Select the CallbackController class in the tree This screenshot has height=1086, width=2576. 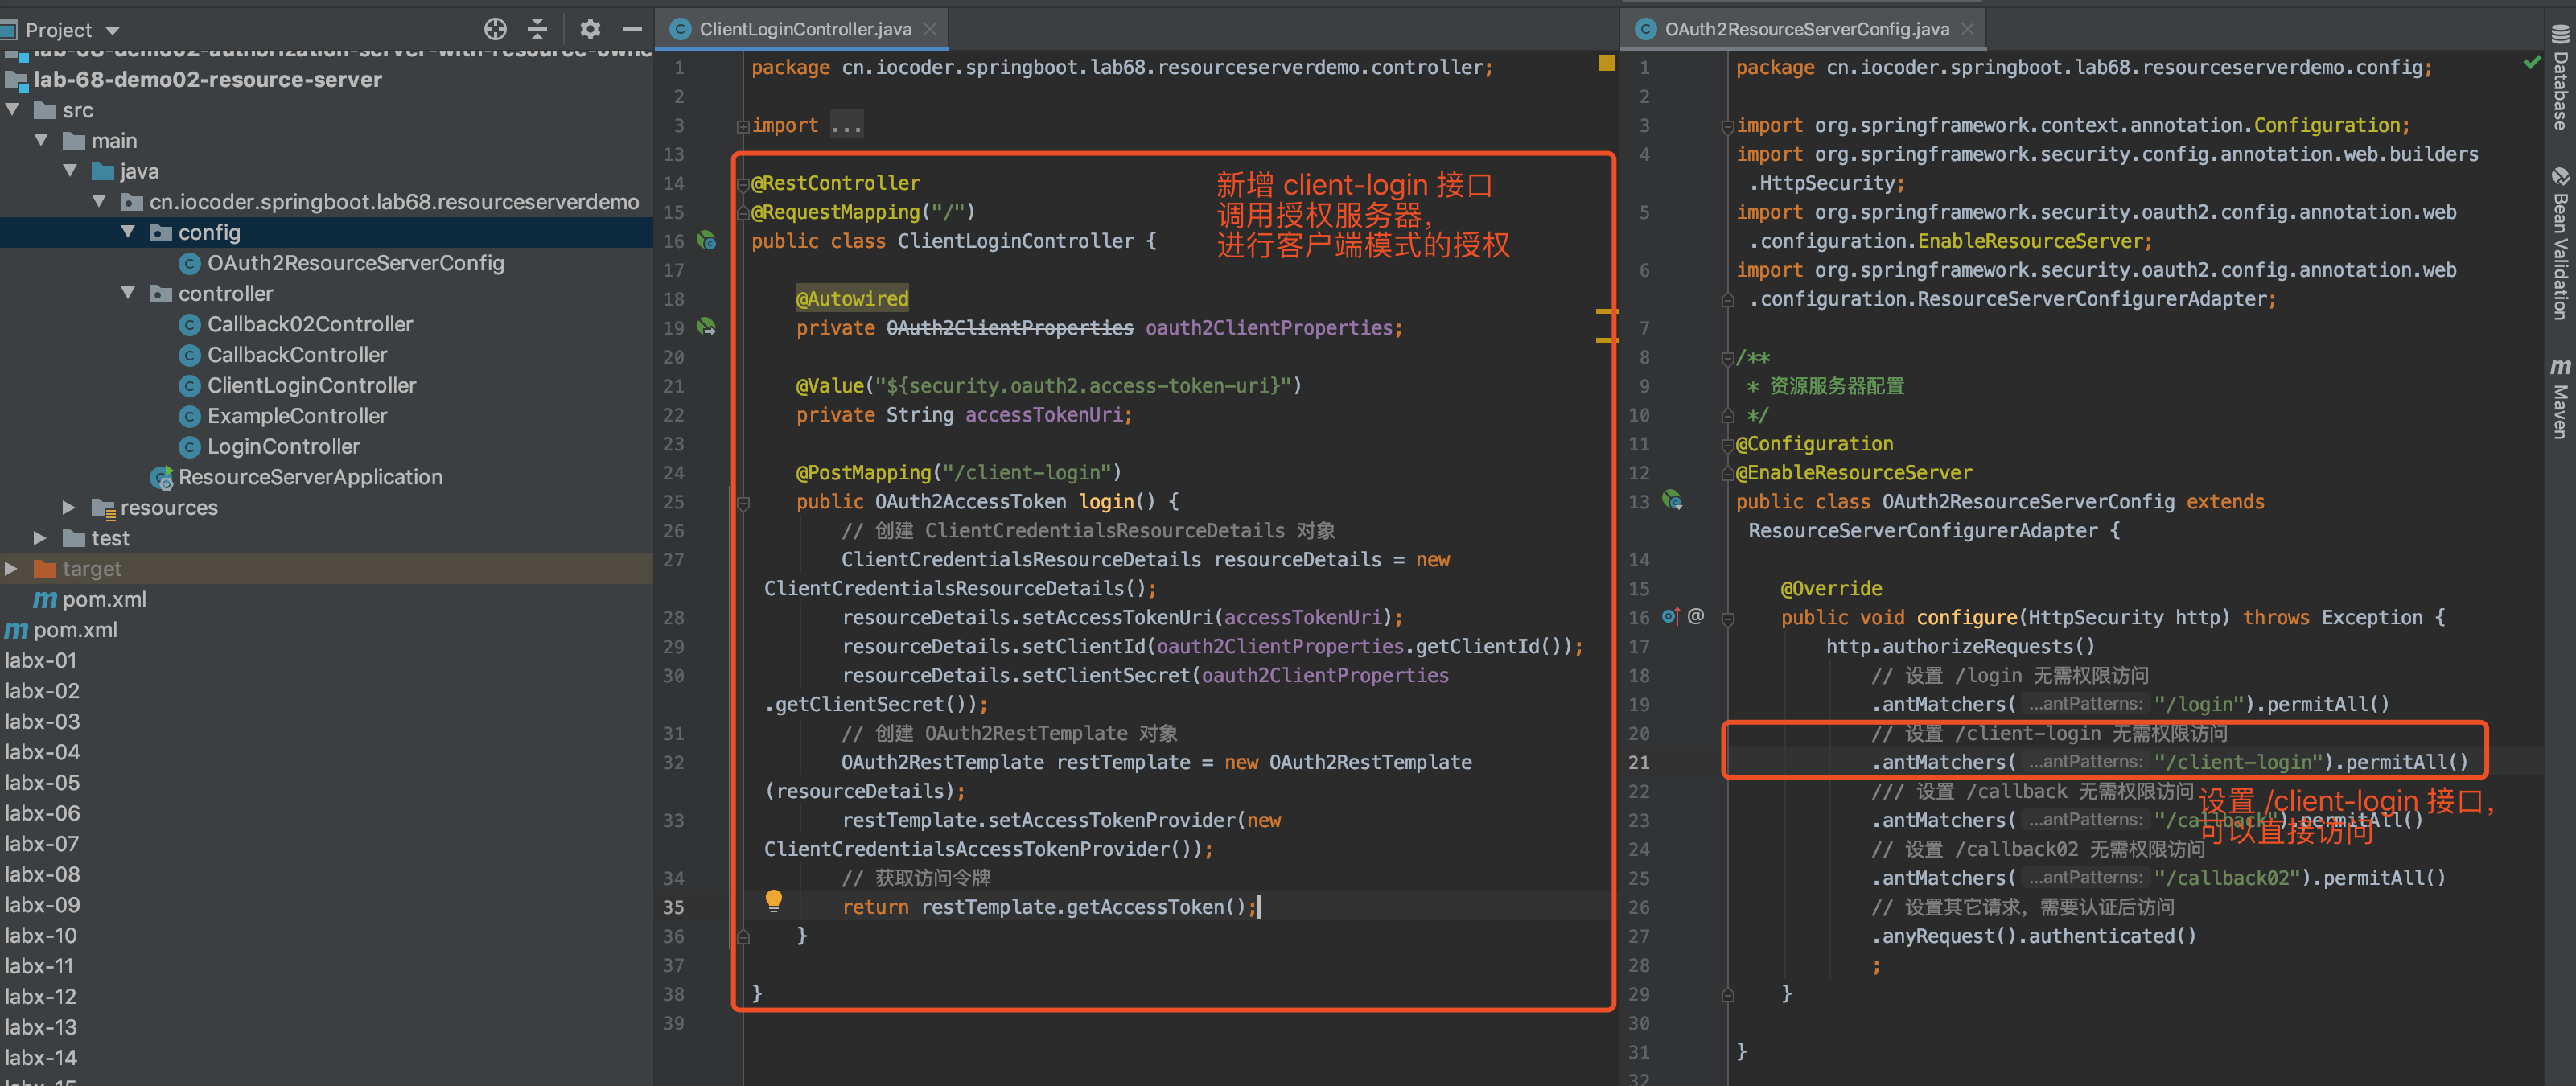(x=296, y=354)
